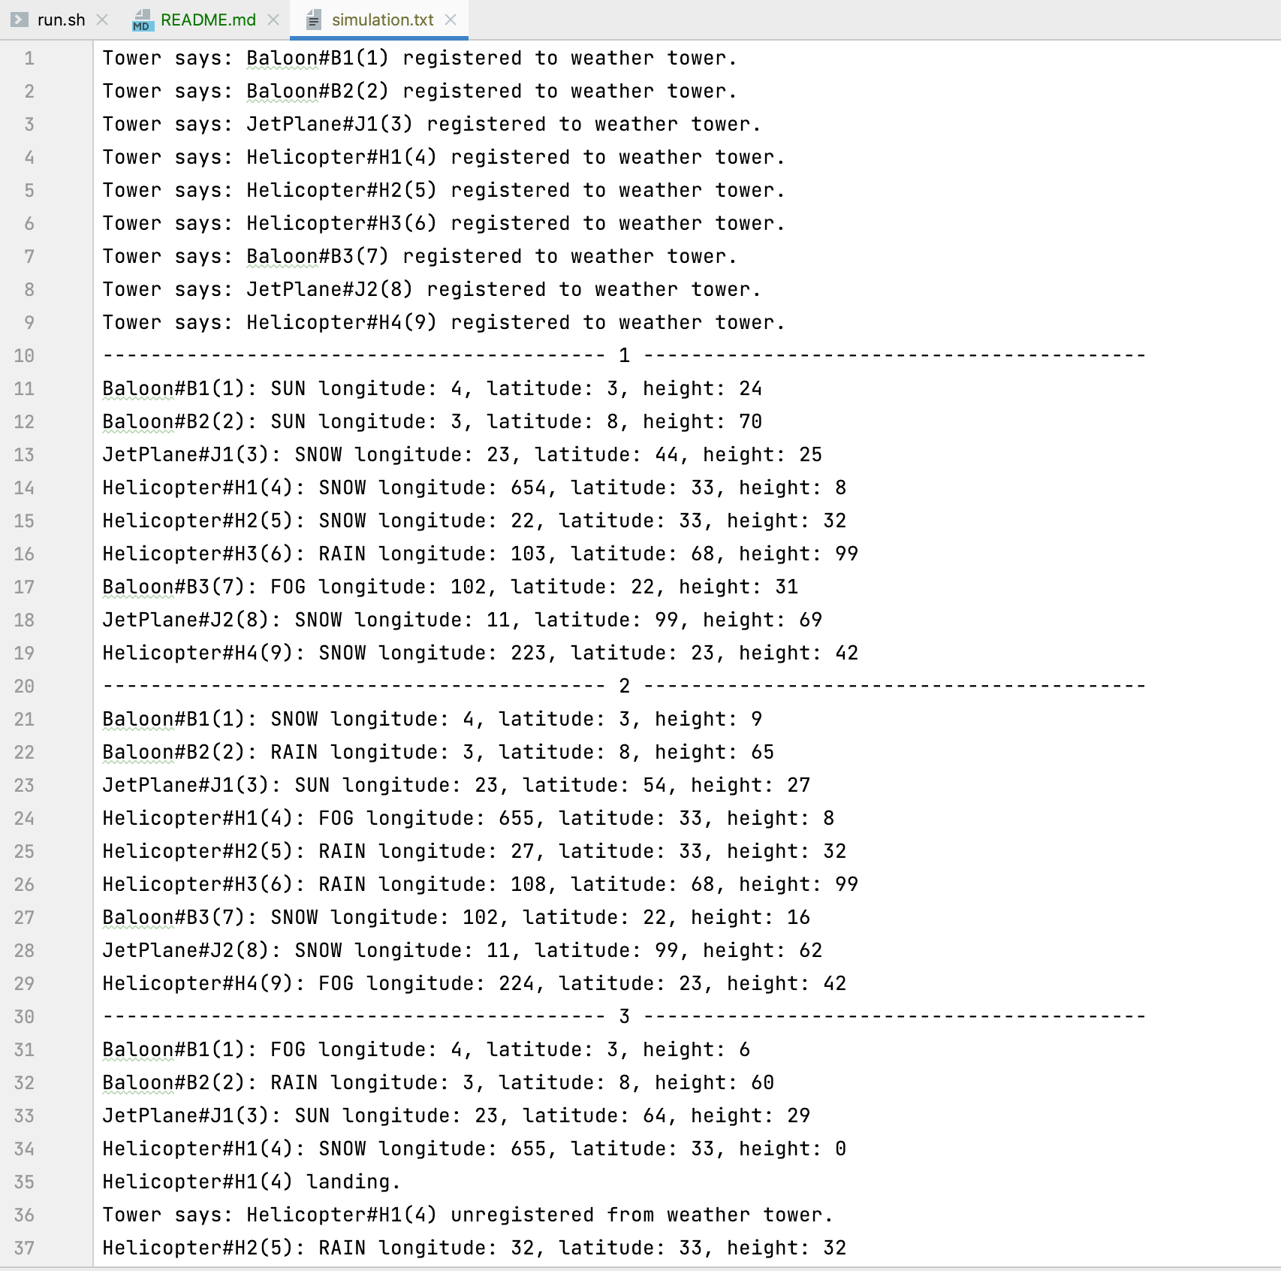The height and width of the screenshot is (1271, 1281).
Task: Click the Markdown file icon on README.md tab
Action: click(142, 20)
